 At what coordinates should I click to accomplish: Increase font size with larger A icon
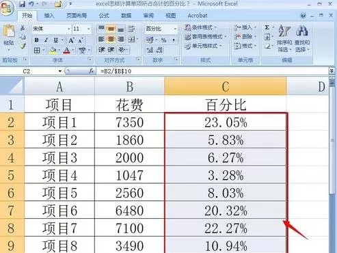[71, 40]
